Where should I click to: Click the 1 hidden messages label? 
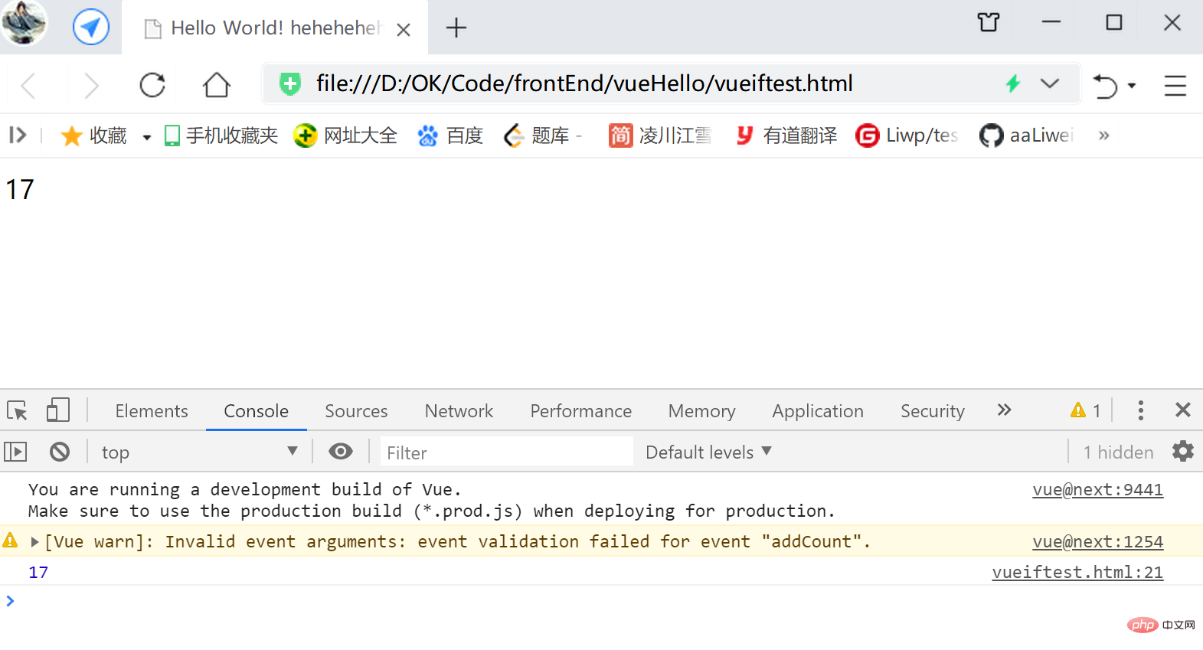1118,452
